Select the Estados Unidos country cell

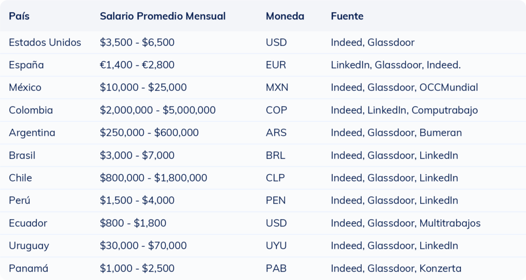point(45,43)
